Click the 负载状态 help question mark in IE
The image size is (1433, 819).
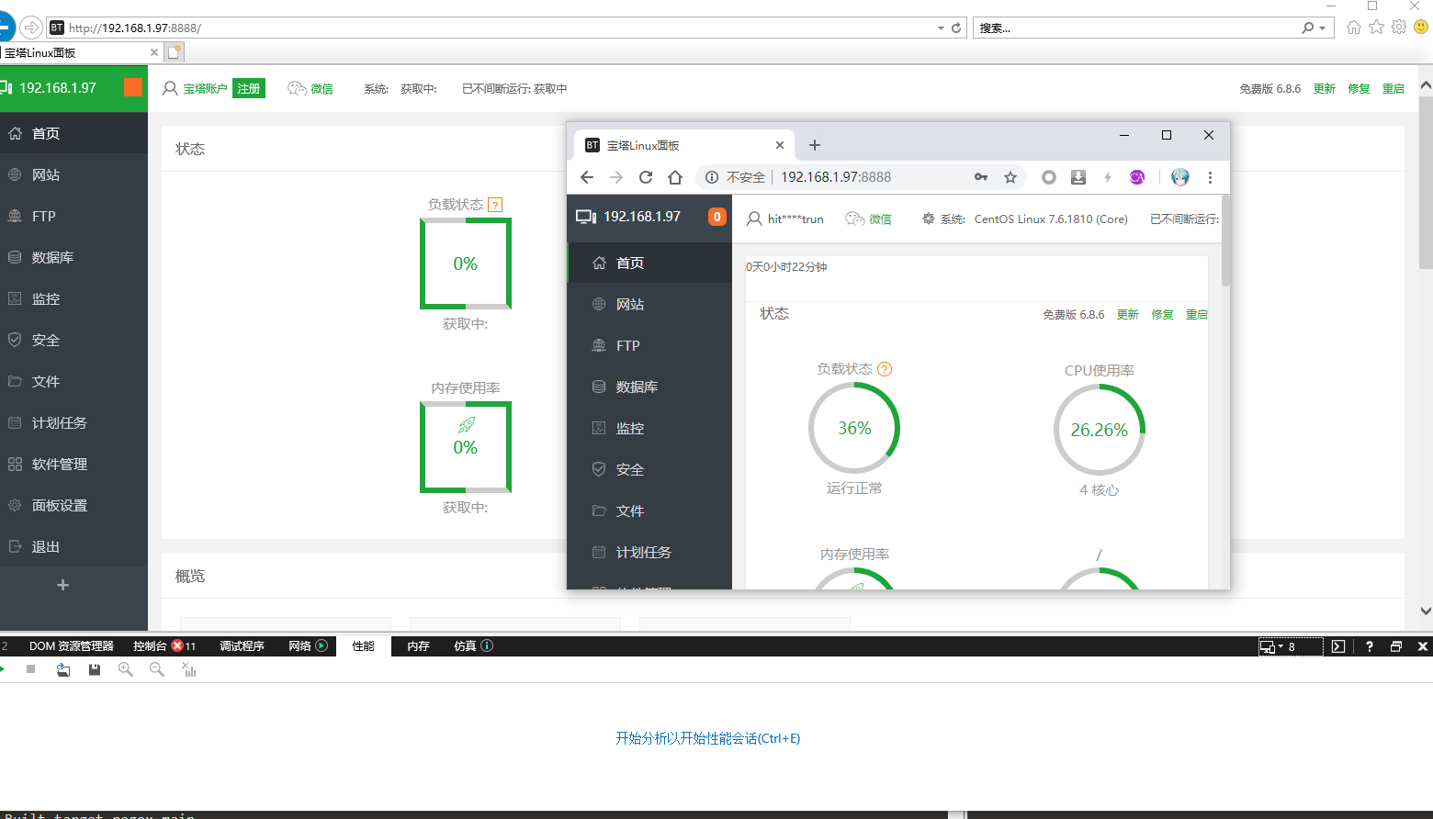[496, 205]
